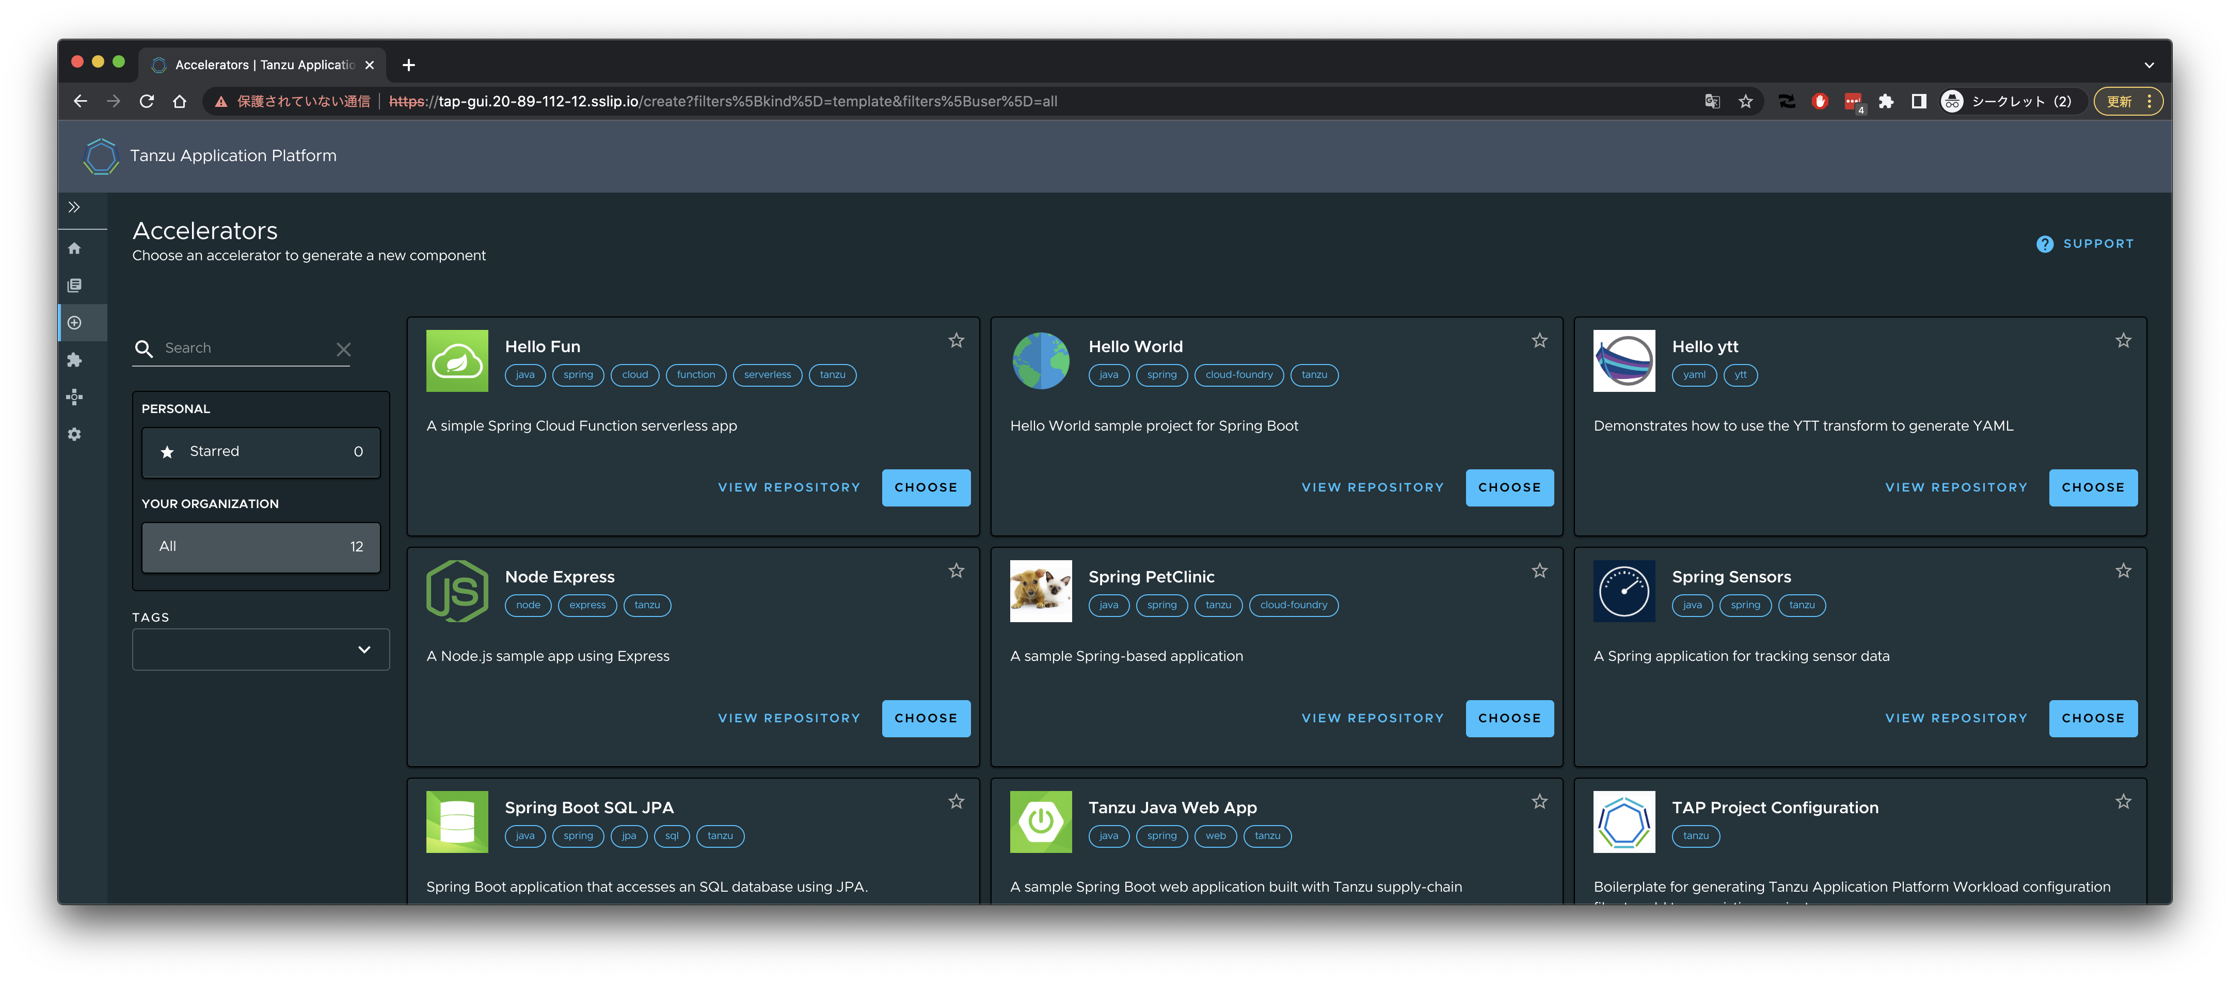Click the yaml tag on Hello ytt
Screen dimensions: 2230x981
[x=1694, y=375]
